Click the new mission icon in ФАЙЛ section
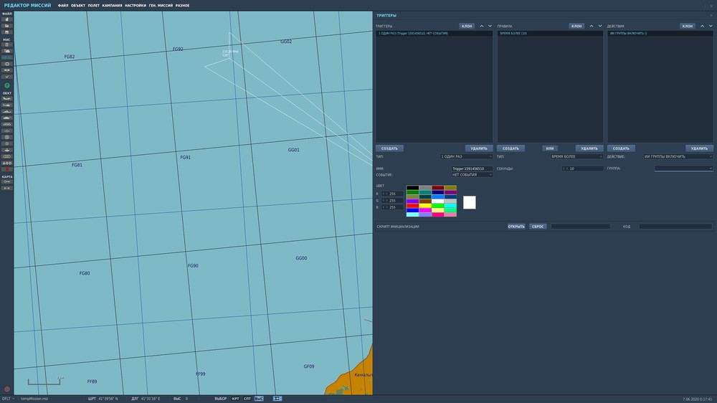717x403 pixels. click(x=7, y=19)
